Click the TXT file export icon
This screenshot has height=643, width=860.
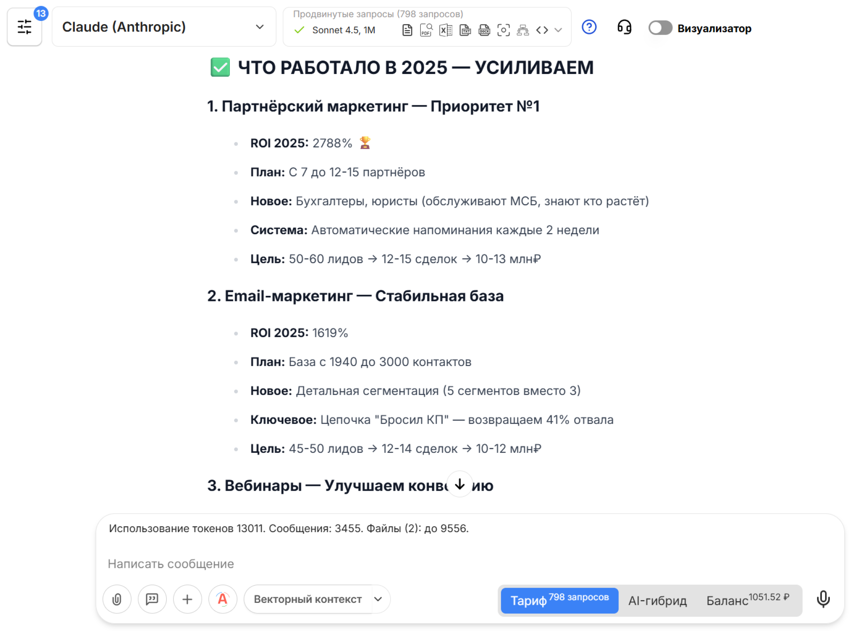coord(465,29)
